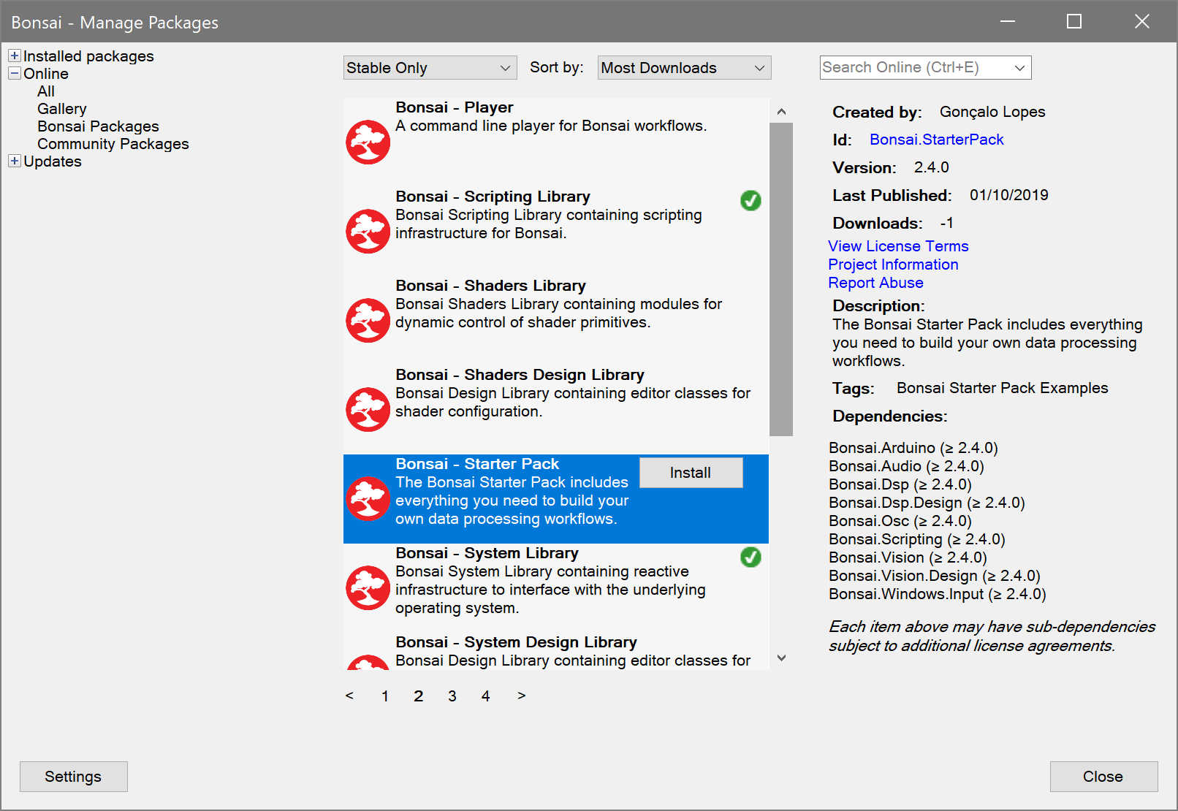Open the Search Online dropdown arrow
The width and height of the screenshot is (1178, 811).
1020,68
